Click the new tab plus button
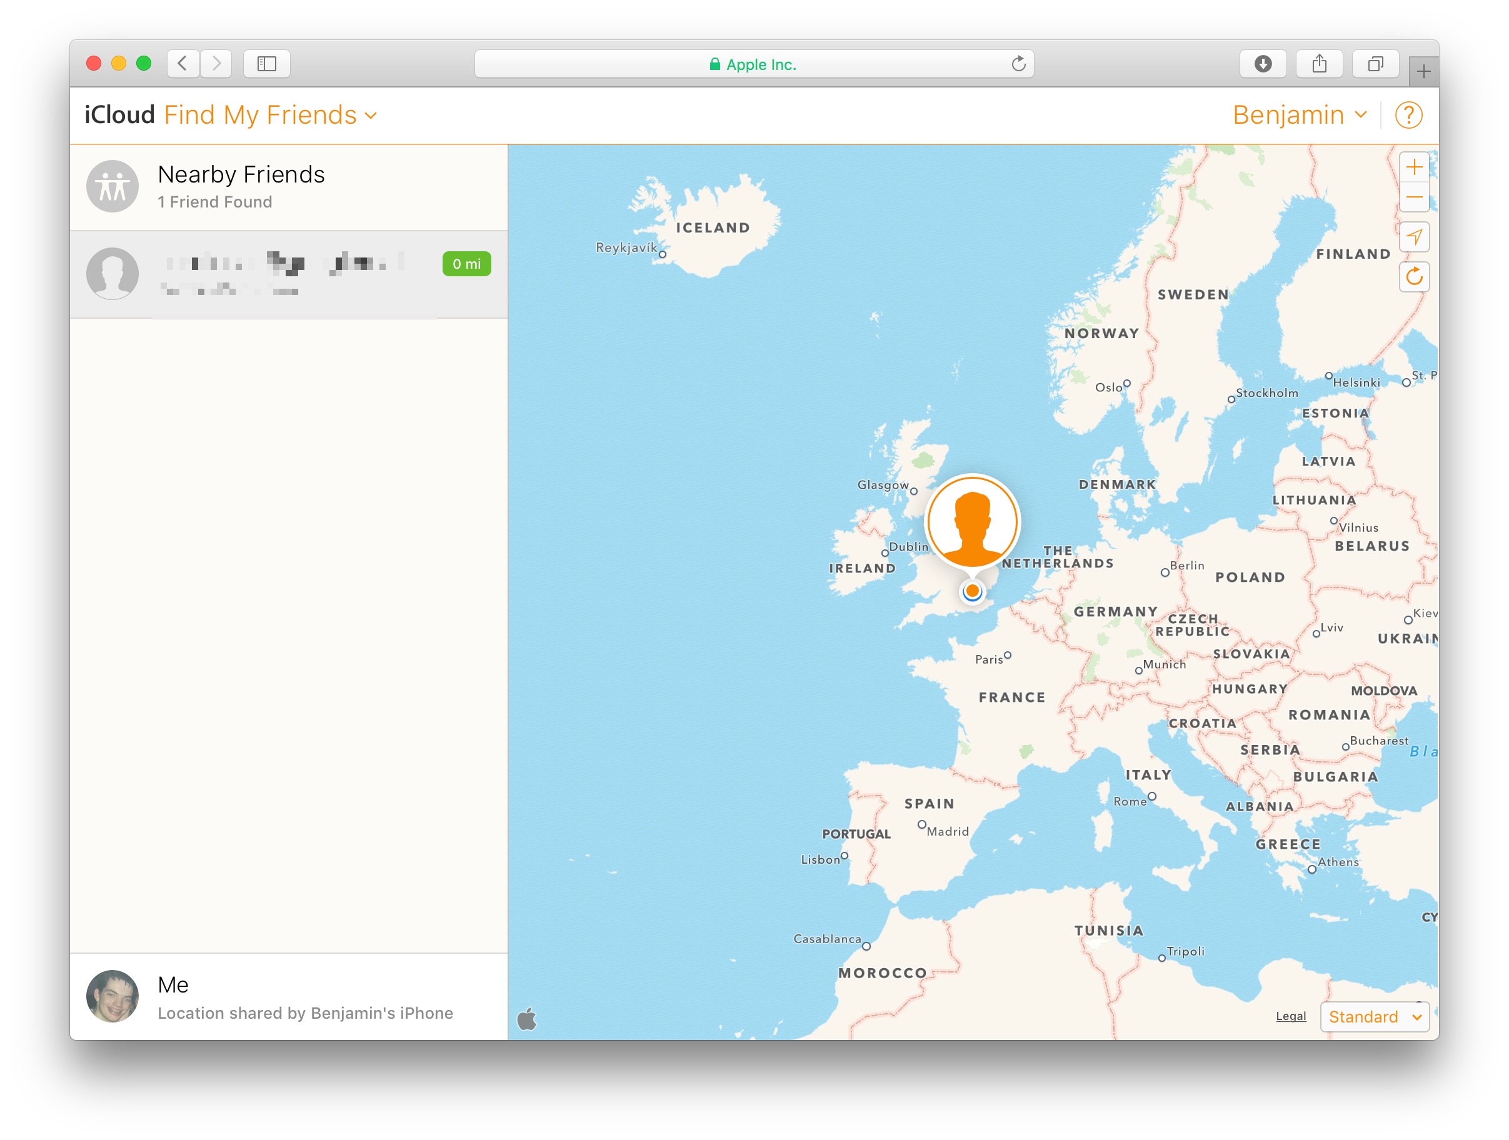The height and width of the screenshot is (1140, 1509). tap(1423, 70)
